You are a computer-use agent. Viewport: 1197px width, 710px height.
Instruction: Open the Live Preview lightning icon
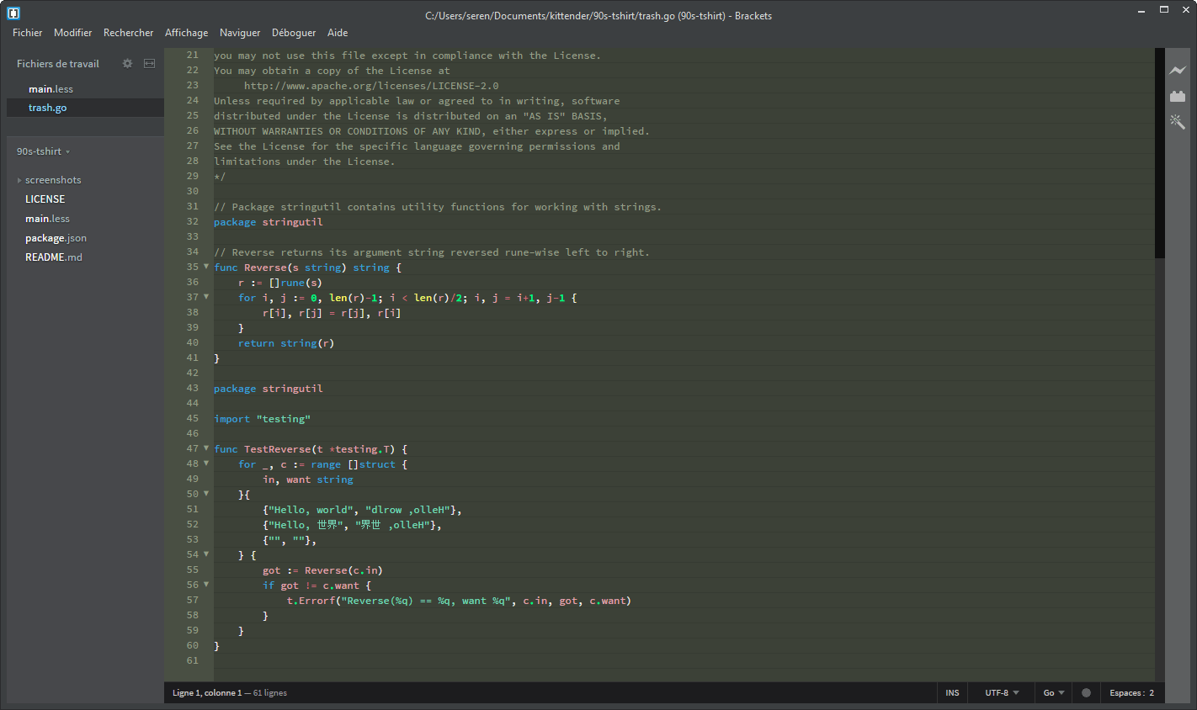[1178, 70]
